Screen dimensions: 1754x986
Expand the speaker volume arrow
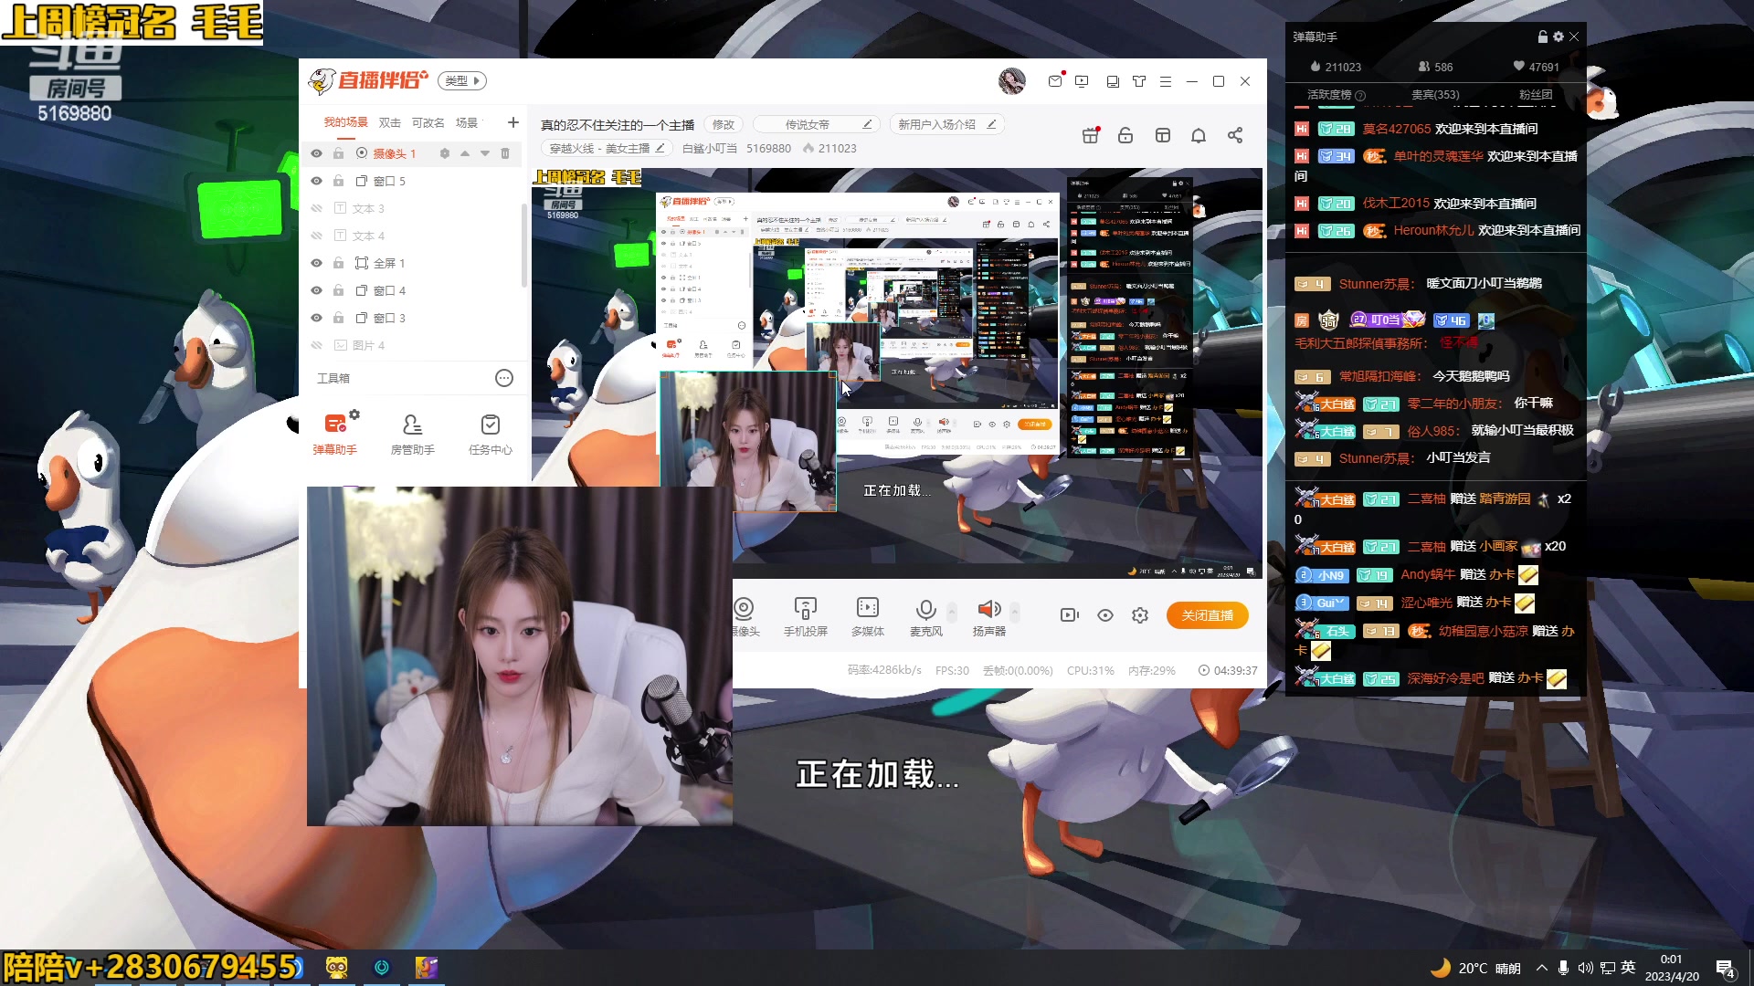coord(1015,612)
